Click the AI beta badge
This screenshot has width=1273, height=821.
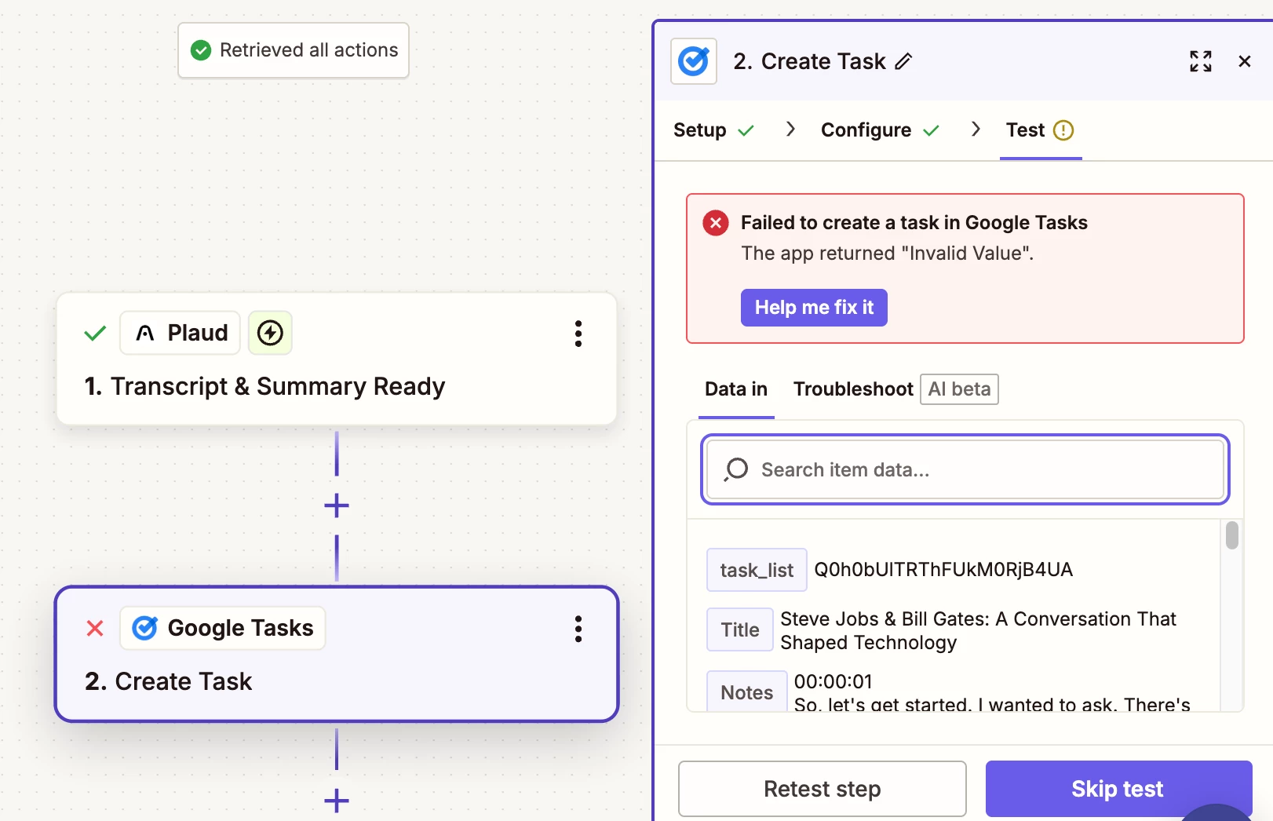click(x=959, y=389)
